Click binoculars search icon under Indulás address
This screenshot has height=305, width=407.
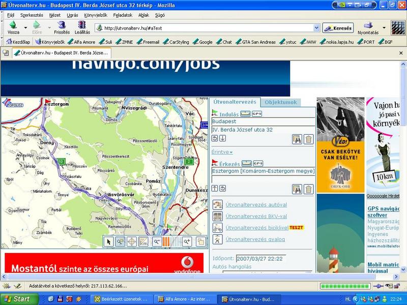pyautogui.click(x=297, y=139)
